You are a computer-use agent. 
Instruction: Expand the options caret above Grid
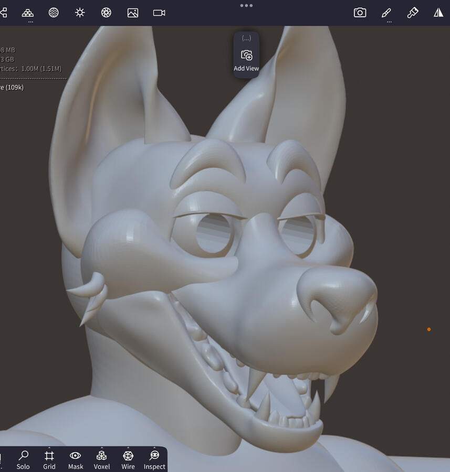pos(49,448)
